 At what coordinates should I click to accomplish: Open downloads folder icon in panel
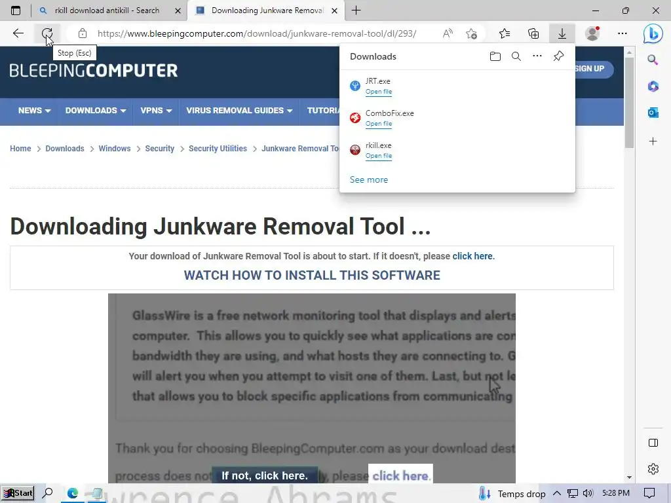click(495, 56)
